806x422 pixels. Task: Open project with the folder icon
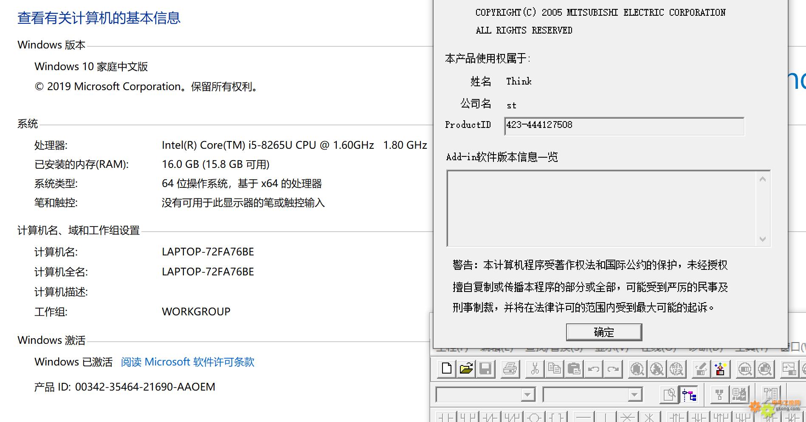click(466, 368)
